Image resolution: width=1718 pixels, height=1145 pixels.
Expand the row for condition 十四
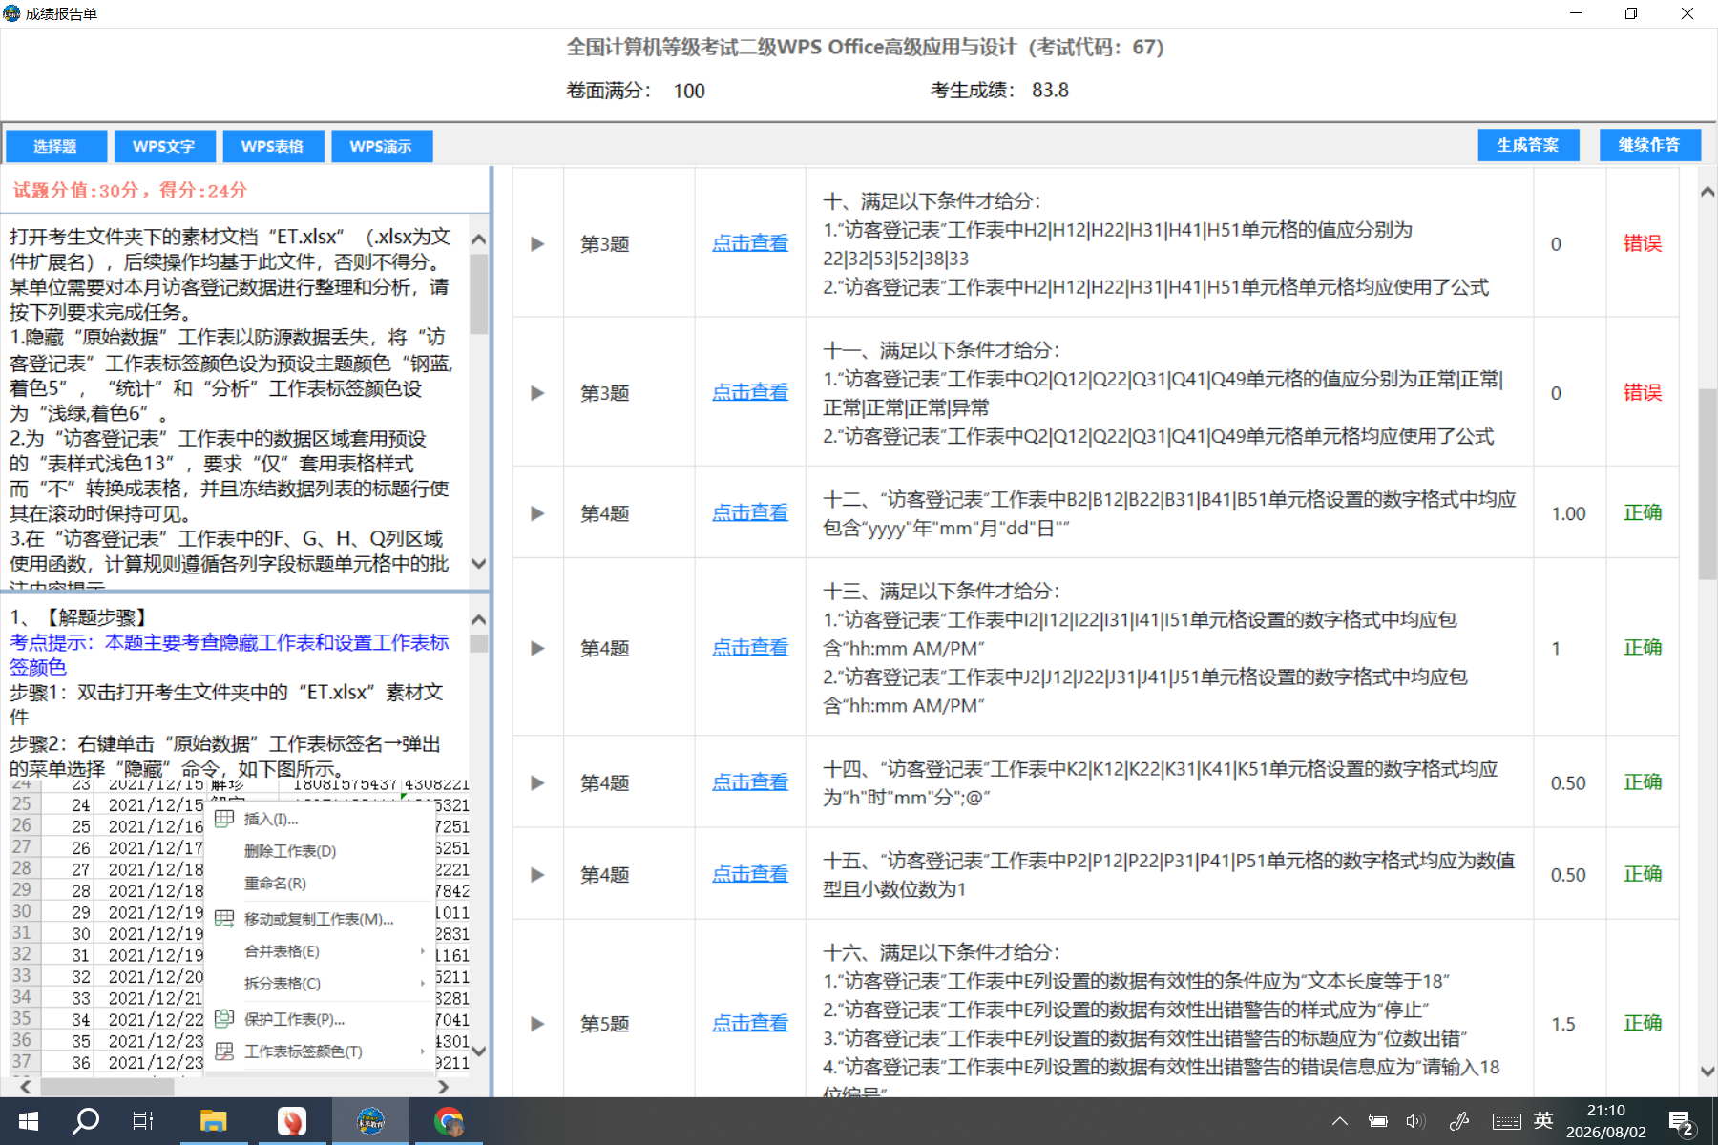(x=537, y=783)
